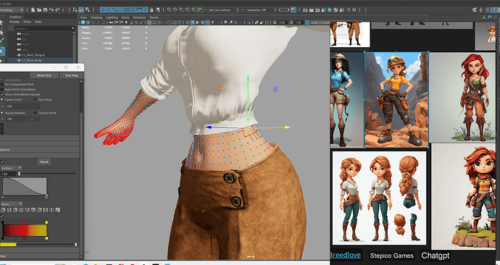
Task: Open the viewport Shading menu
Action: tap(96, 17)
